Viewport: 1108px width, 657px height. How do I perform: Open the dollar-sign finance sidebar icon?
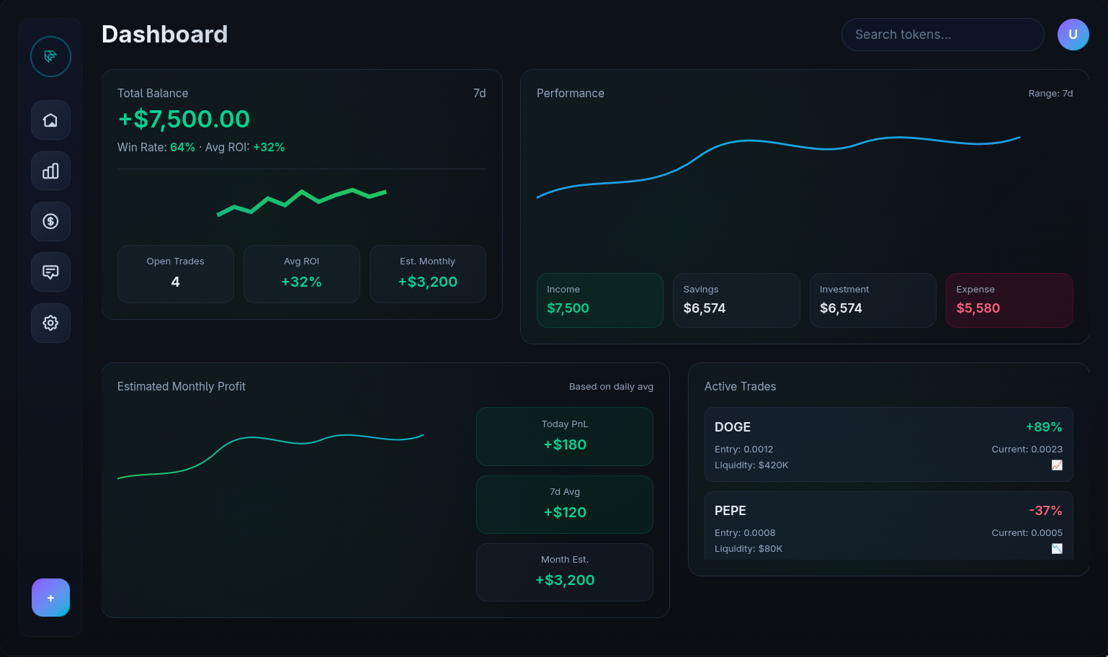point(50,221)
